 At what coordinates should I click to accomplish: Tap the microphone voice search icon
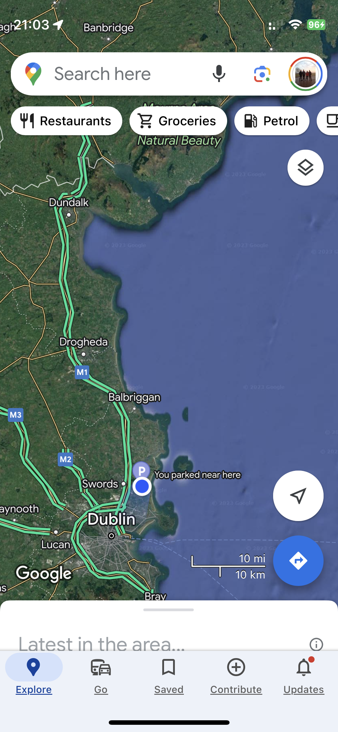(219, 74)
